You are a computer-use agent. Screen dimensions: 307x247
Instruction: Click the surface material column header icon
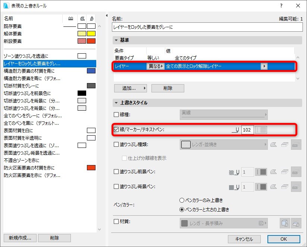(91, 19)
